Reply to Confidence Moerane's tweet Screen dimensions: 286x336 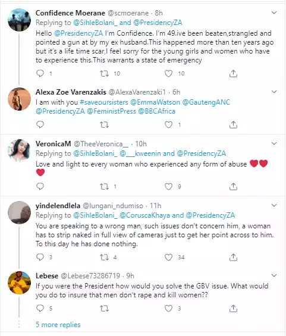tap(40, 74)
